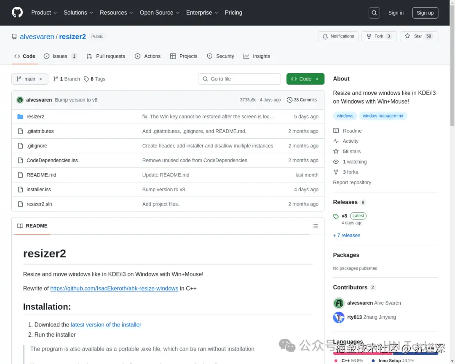Click the file icon for installer.iss
455x364 pixels.
click(20, 189)
